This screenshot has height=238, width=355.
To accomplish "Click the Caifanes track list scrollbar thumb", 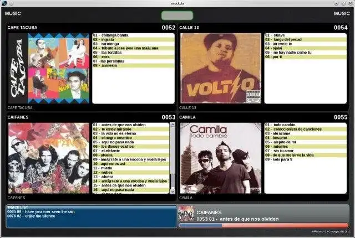I will coord(173,180).
